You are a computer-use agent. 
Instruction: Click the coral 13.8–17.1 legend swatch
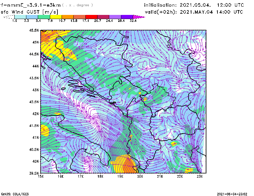(x=80, y=17)
